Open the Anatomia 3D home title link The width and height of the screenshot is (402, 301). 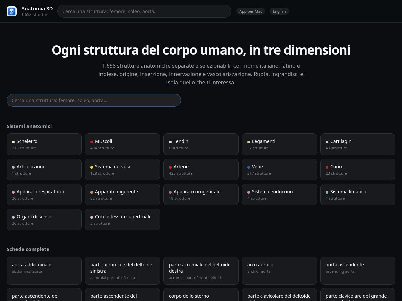coord(37,9)
